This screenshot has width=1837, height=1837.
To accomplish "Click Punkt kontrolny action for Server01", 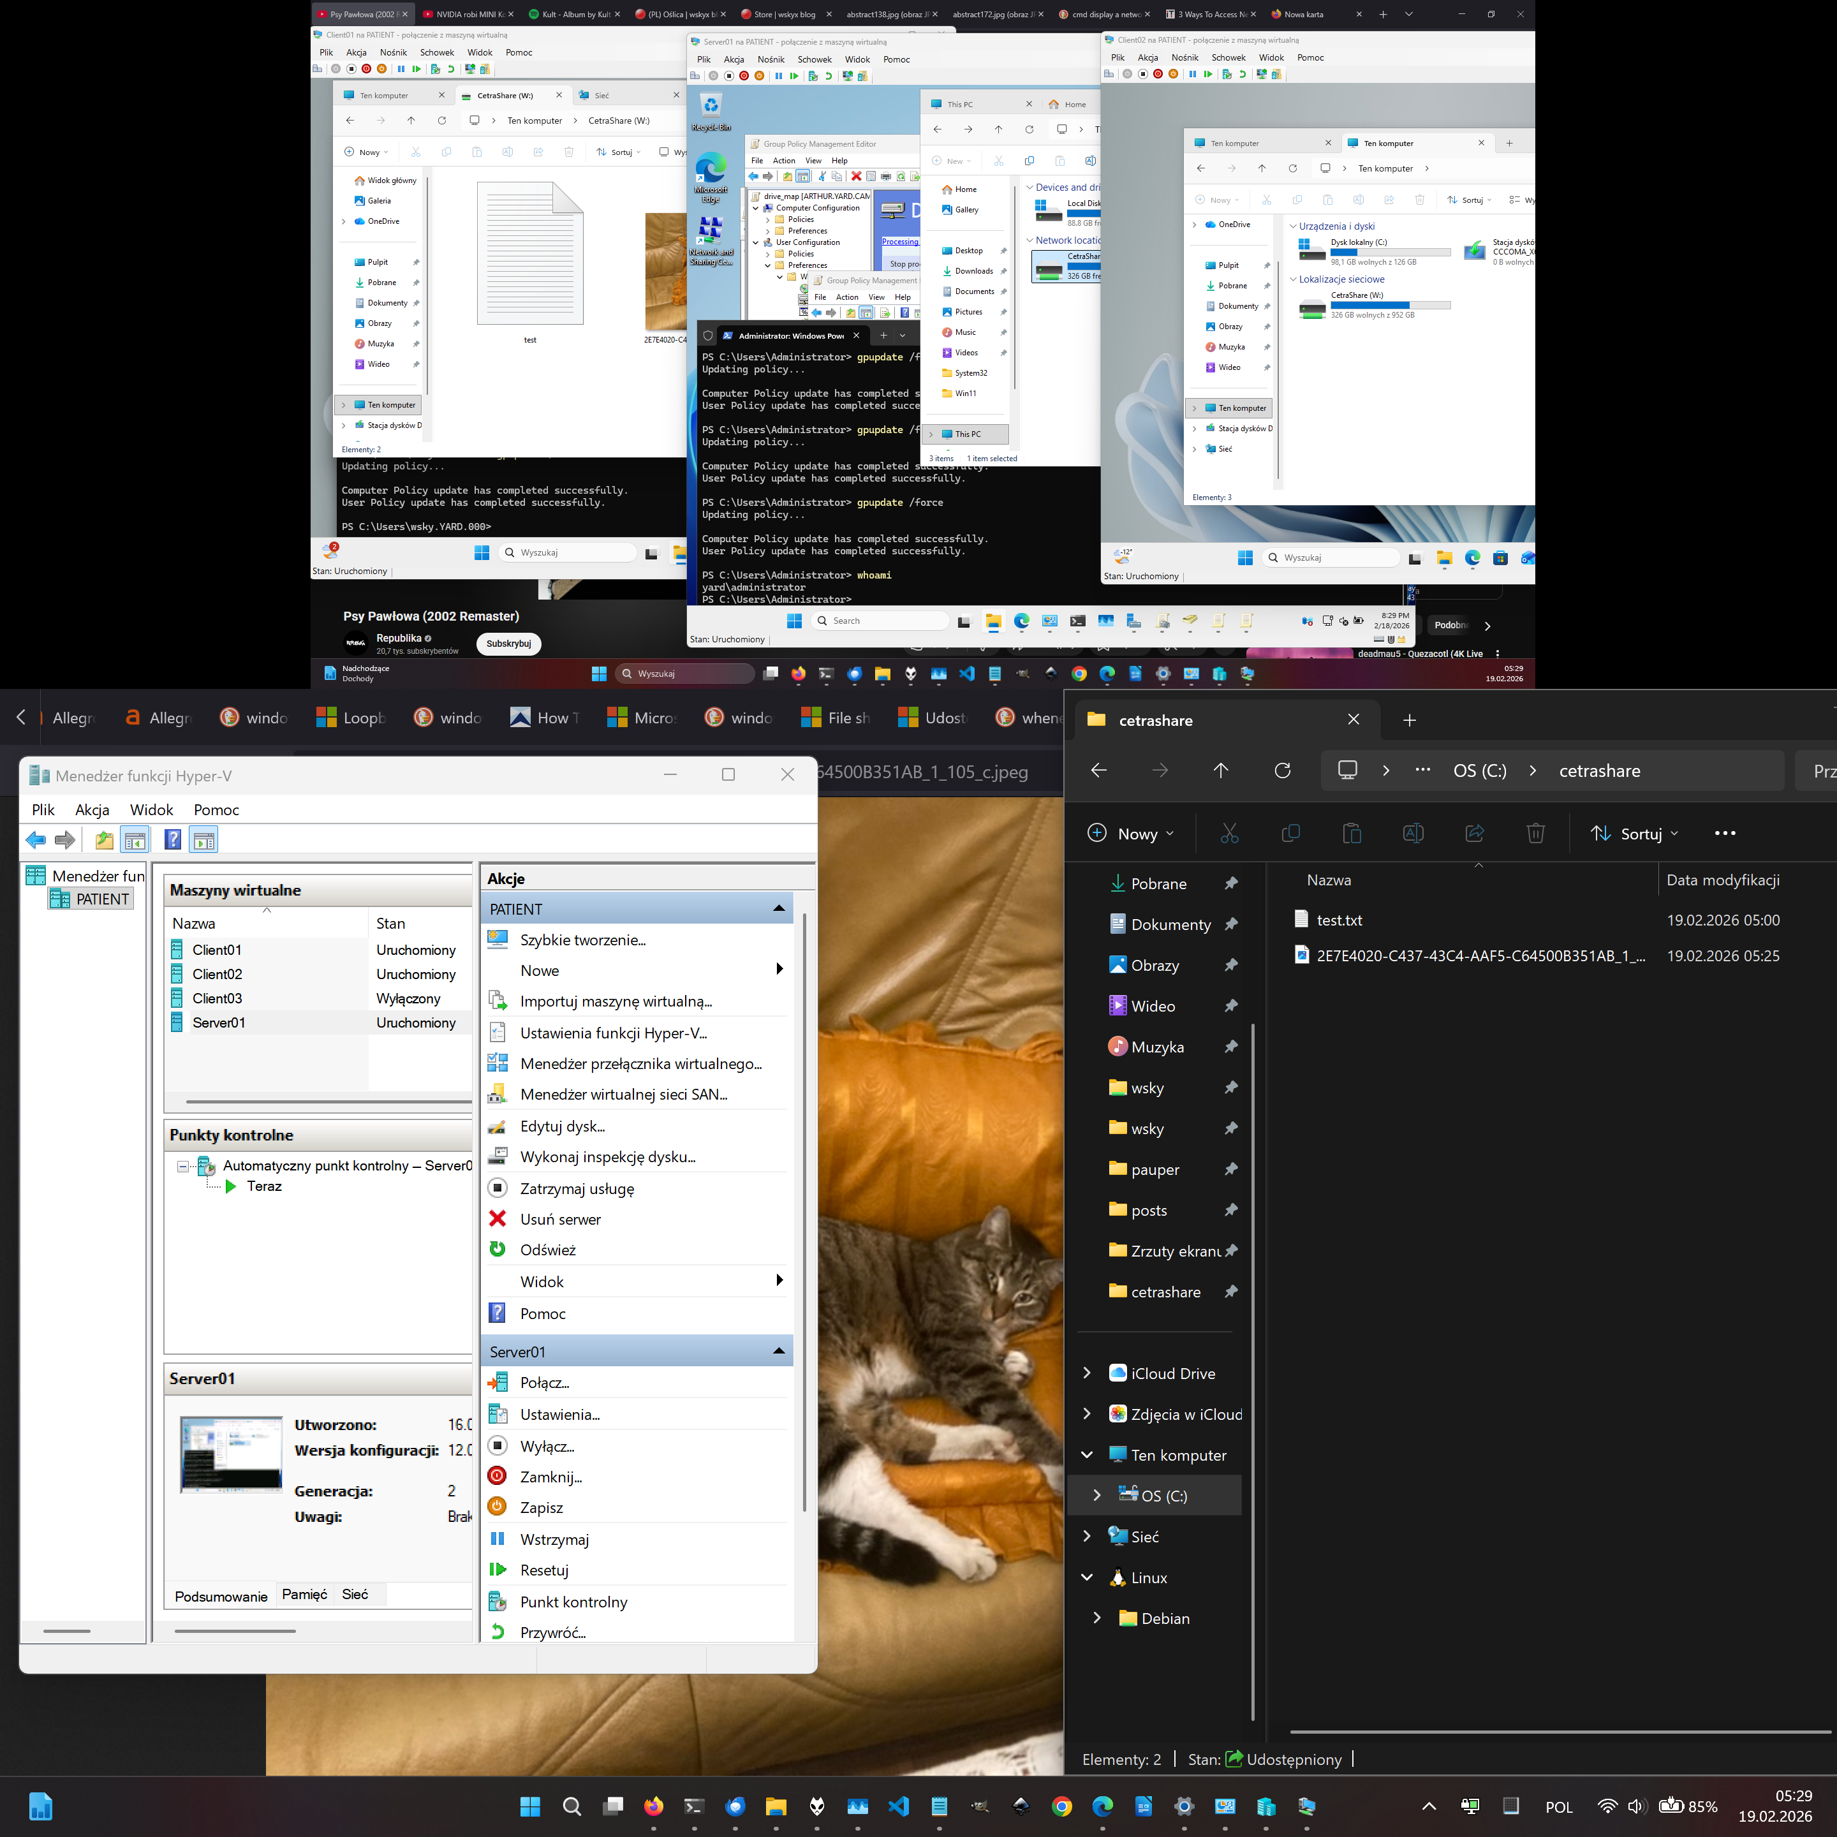I will (x=573, y=1602).
